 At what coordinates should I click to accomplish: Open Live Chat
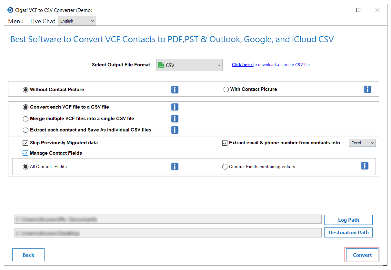point(43,21)
